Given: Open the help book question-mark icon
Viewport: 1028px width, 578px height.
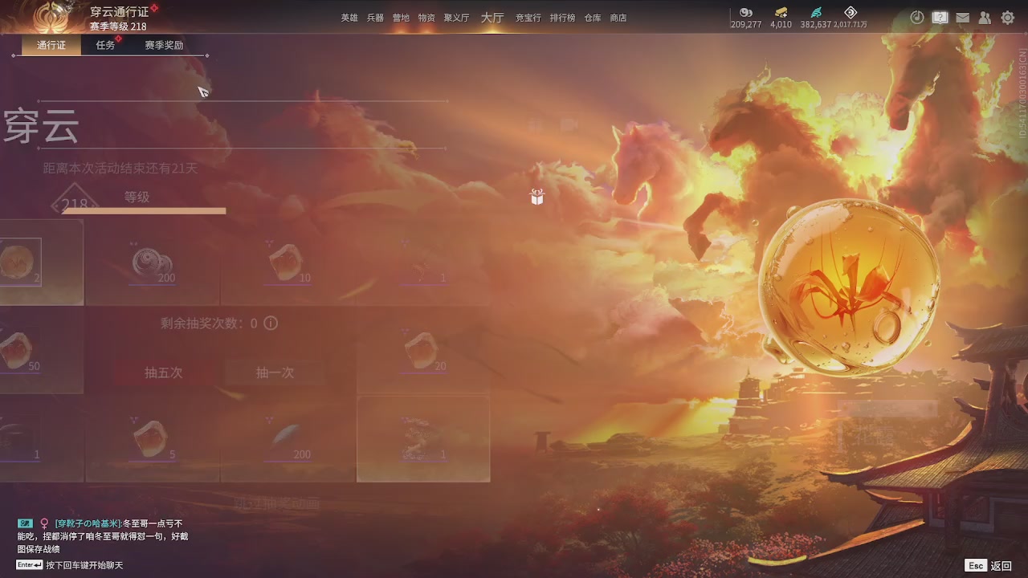Looking at the screenshot, I should (940, 18).
